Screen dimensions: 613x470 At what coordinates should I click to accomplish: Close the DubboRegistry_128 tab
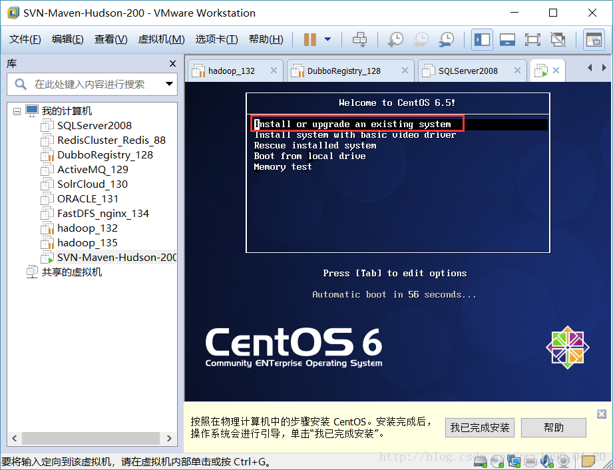(405, 71)
